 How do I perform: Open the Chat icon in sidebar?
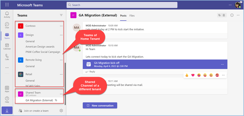[x=7, y=25]
